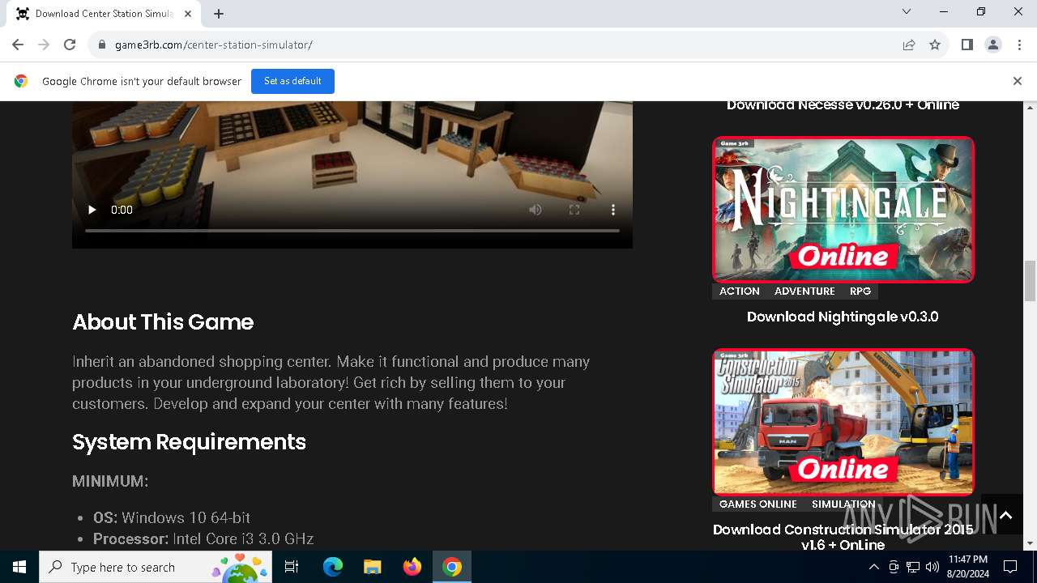Image resolution: width=1037 pixels, height=583 pixels.
Task: Show hidden system tray icons
Action: tap(873, 567)
